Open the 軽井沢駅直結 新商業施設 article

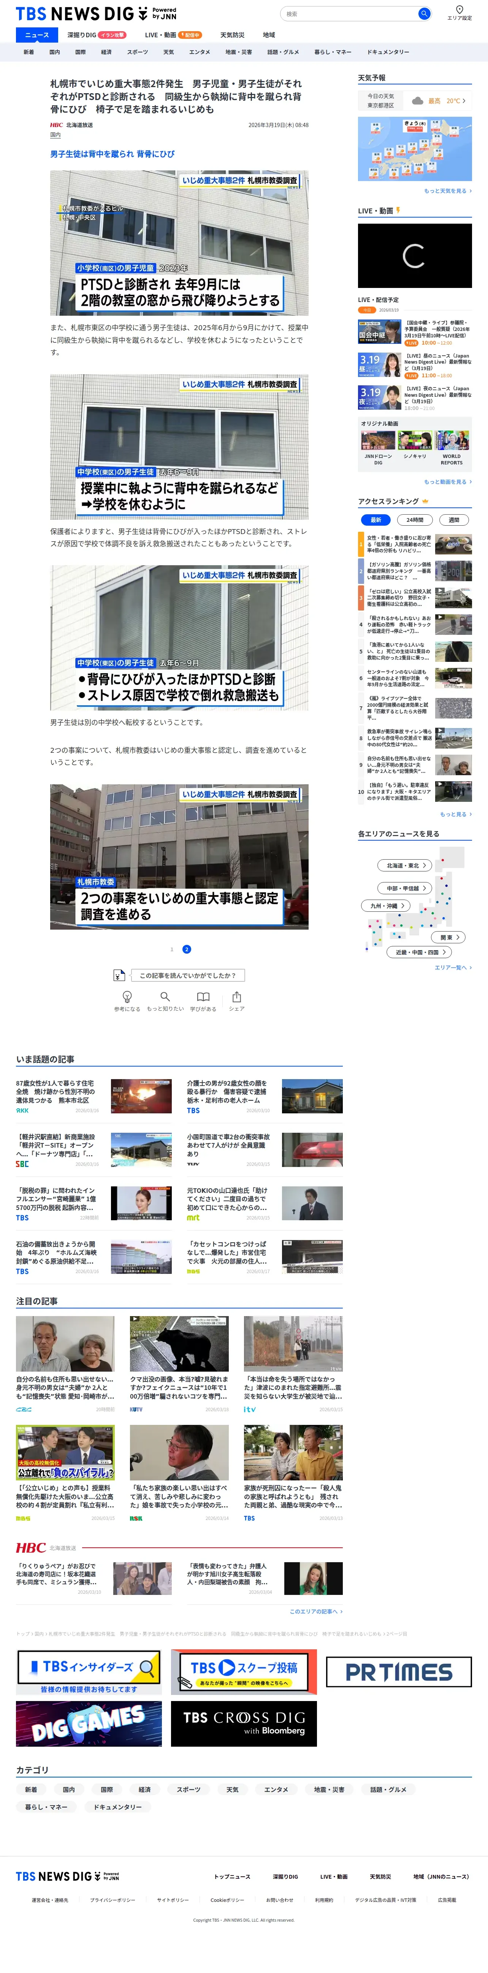click(x=93, y=1149)
